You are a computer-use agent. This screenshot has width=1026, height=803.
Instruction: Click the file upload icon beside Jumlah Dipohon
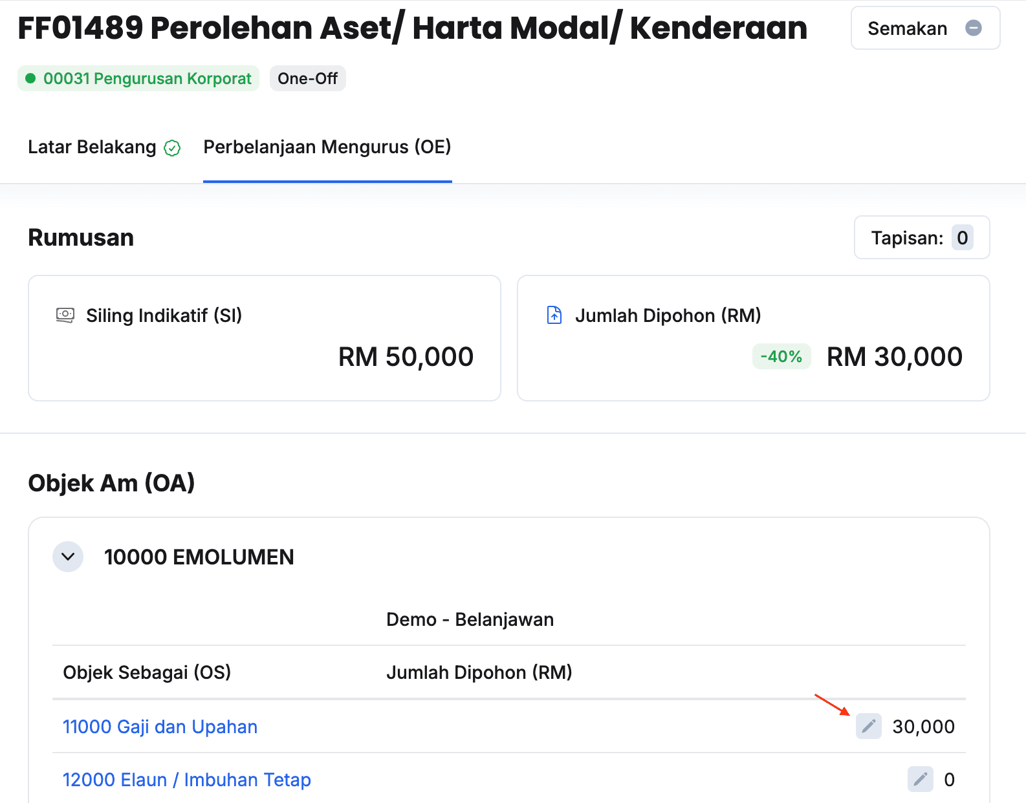(554, 316)
